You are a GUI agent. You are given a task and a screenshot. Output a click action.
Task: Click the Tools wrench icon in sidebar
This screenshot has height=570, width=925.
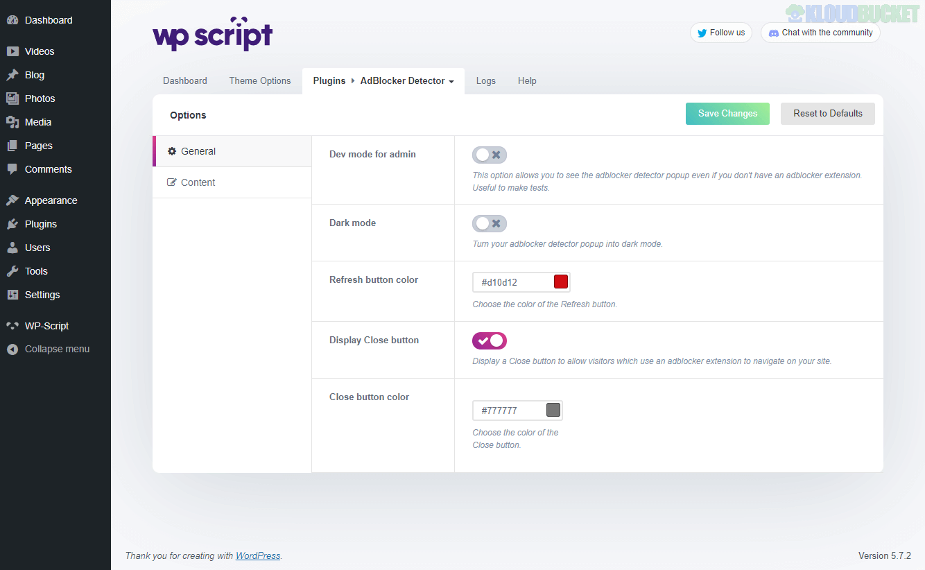12,271
